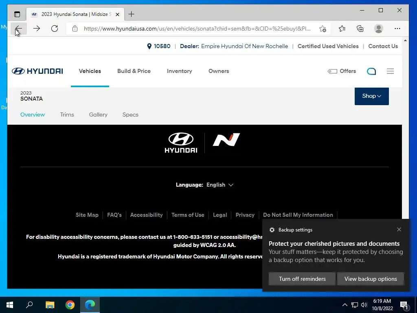Show hidden system tray icons
The image size is (417, 313).
[x=345, y=305]
